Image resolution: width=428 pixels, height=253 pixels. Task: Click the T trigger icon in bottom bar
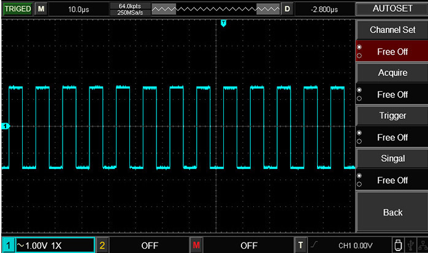point(300,246)
